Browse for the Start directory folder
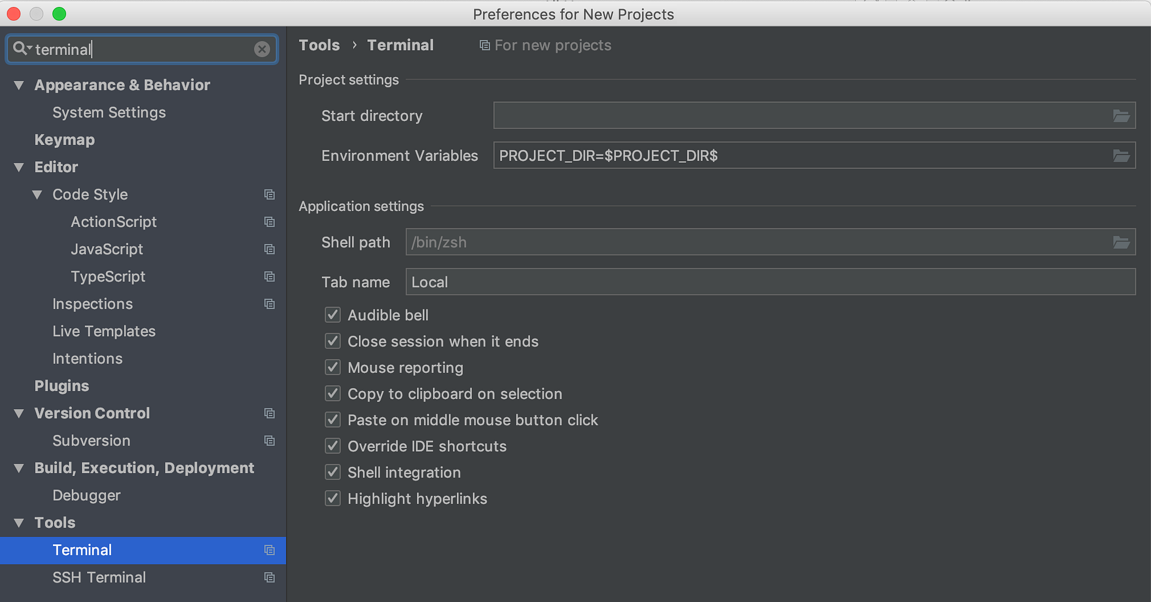 [1121, 115]
